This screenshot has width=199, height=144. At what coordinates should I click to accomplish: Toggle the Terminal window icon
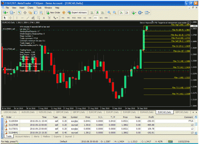coord(36,12)
